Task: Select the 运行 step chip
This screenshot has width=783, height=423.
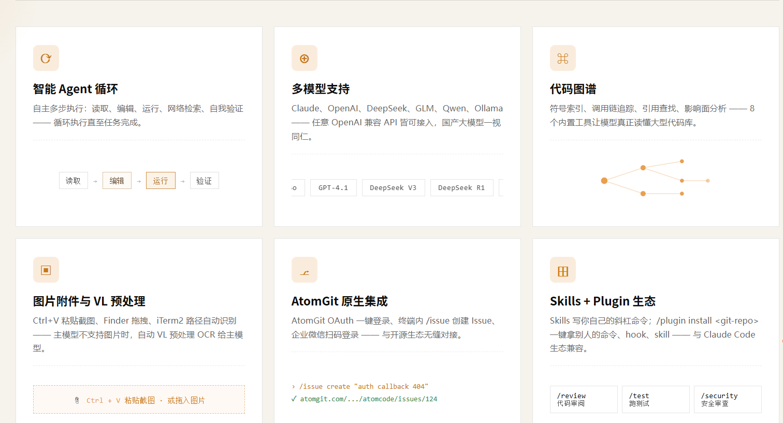Action: [161, 181]
